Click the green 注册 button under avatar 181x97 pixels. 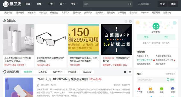coord(166,37)
